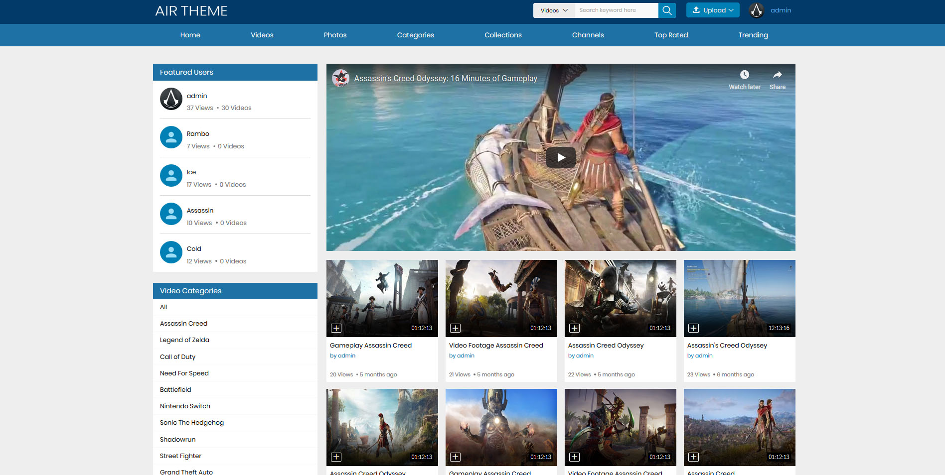Add Gameplay Assassin Creed (20 Views) to collection via plus icon

[x=336, y=328]
